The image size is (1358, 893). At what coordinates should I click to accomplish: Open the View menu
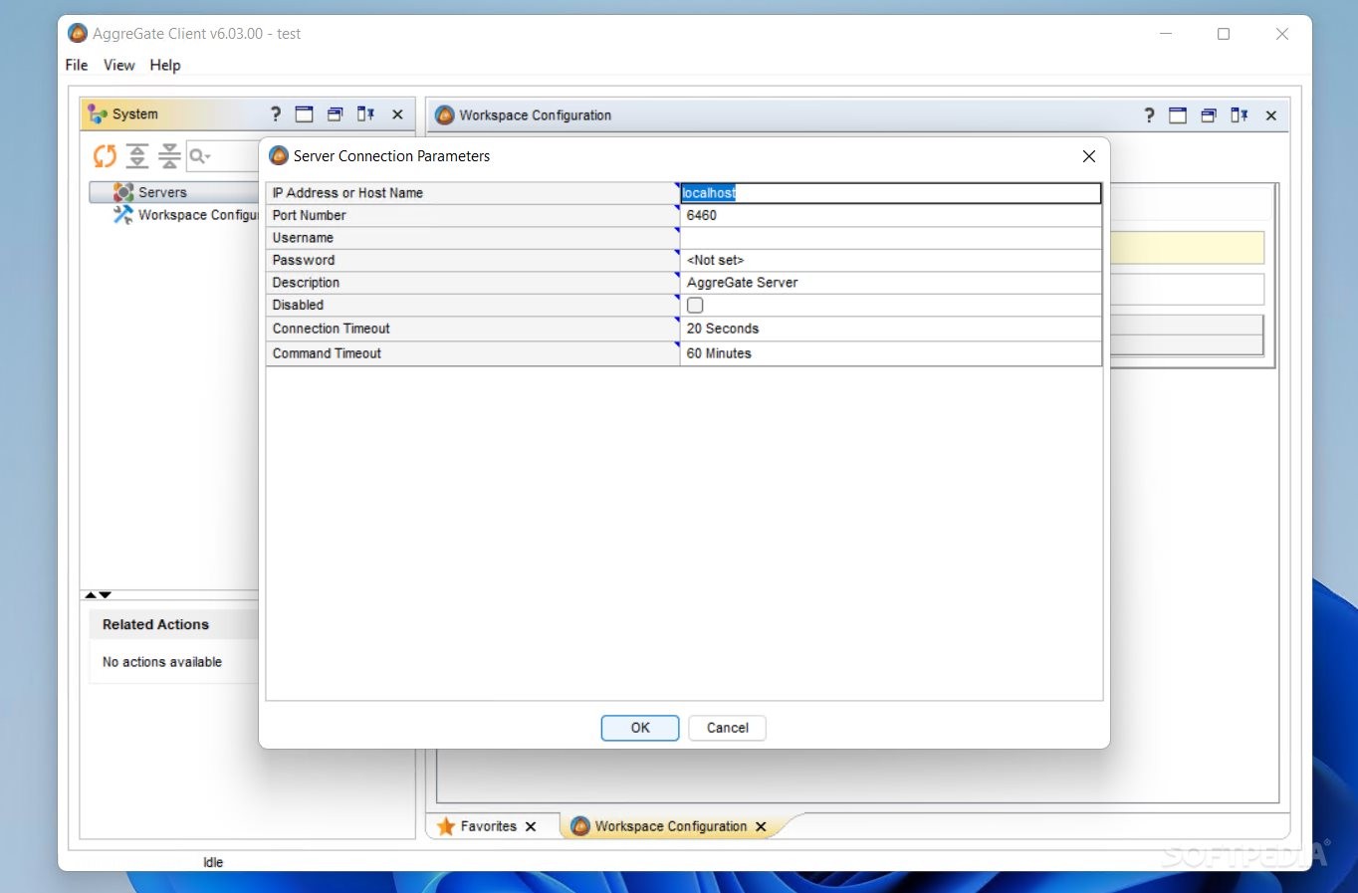(119, 65)
